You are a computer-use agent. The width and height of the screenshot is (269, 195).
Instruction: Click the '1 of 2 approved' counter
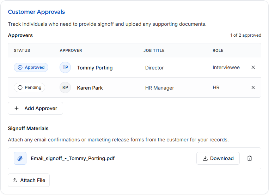click(246, 35)
